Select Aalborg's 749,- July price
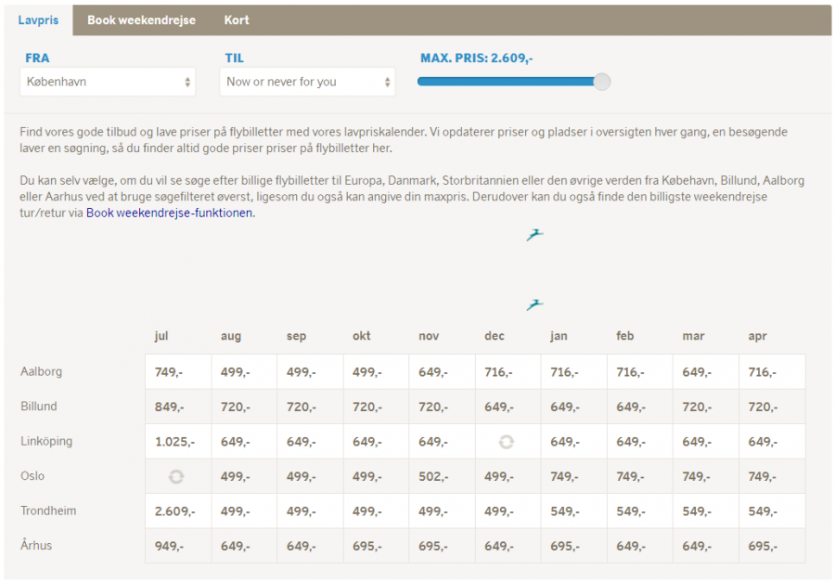Screen dimensions: 835x582 click(x=169, y=372)
